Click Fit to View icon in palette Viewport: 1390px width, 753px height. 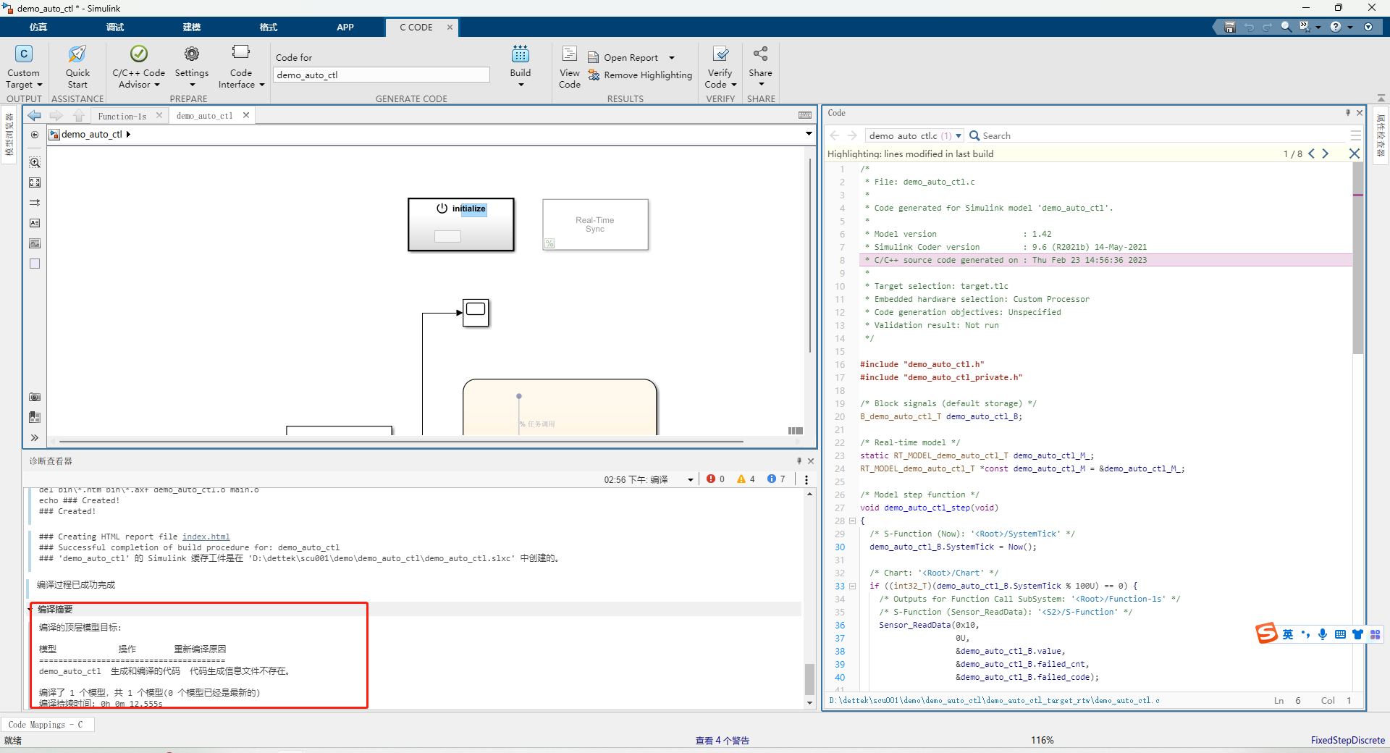click(35, 182)
